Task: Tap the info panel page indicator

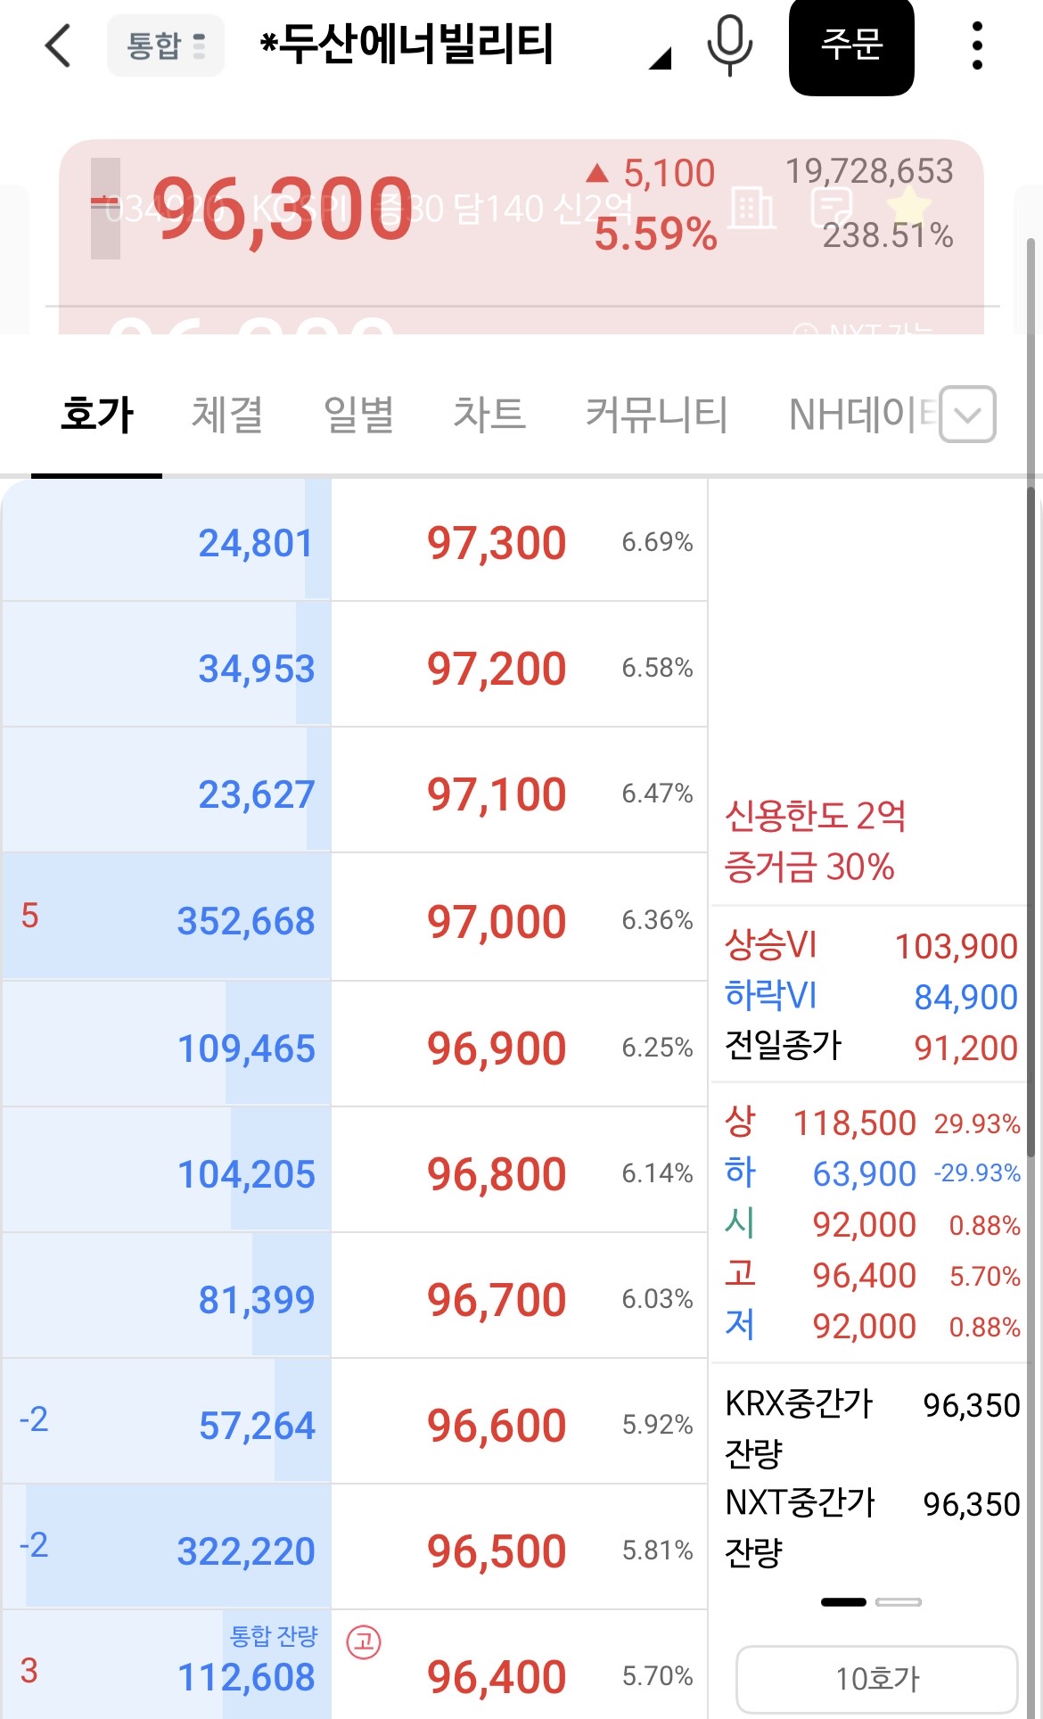Action: pos(871,1602)
